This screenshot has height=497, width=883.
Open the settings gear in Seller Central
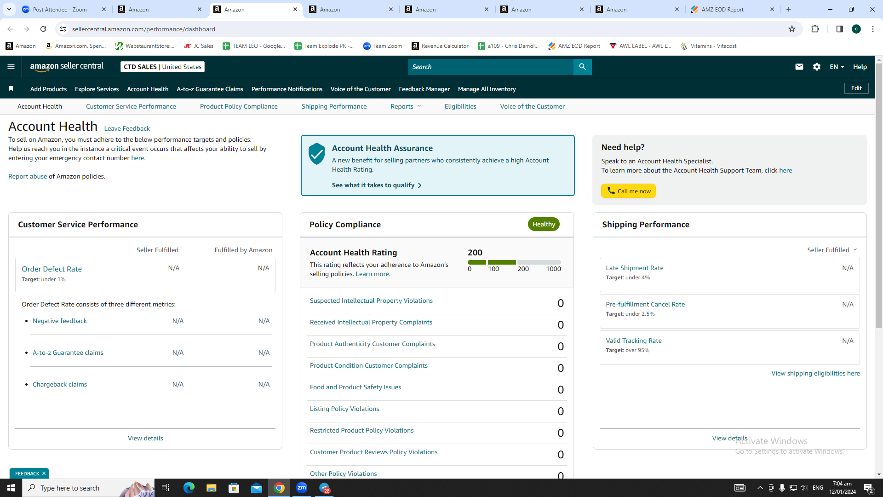point(817,67)
